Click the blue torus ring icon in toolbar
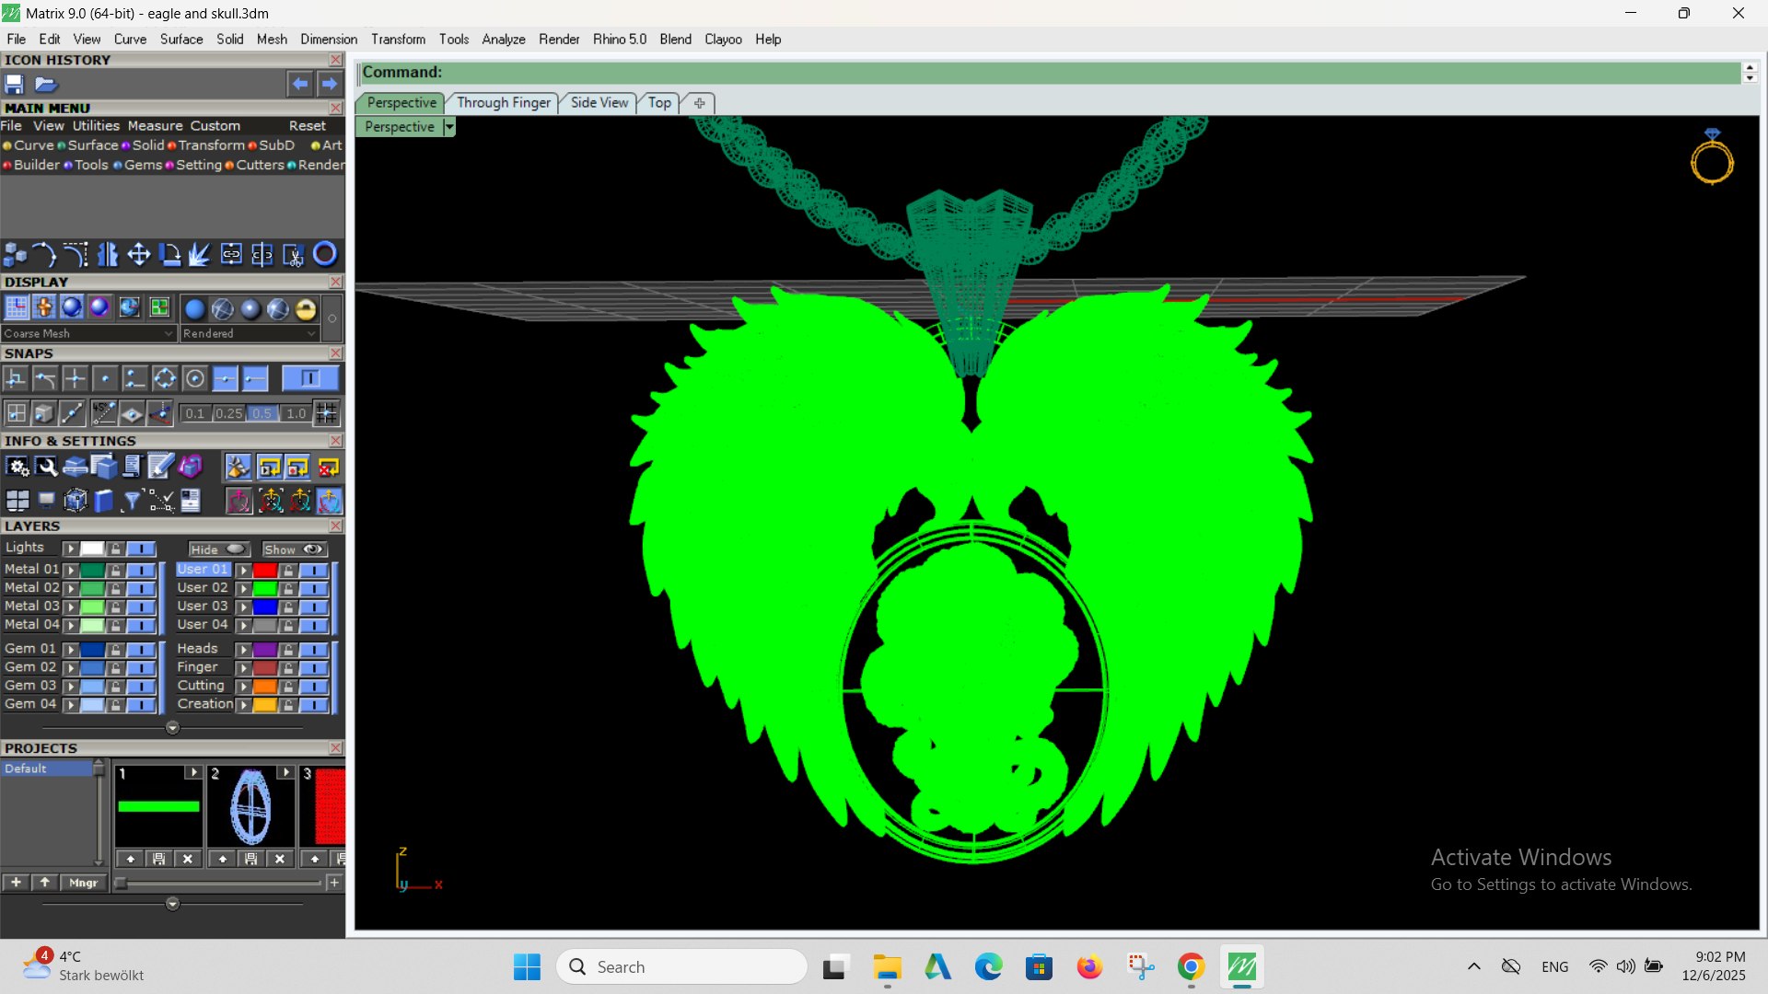1768x994 pixels. (325, 254)
